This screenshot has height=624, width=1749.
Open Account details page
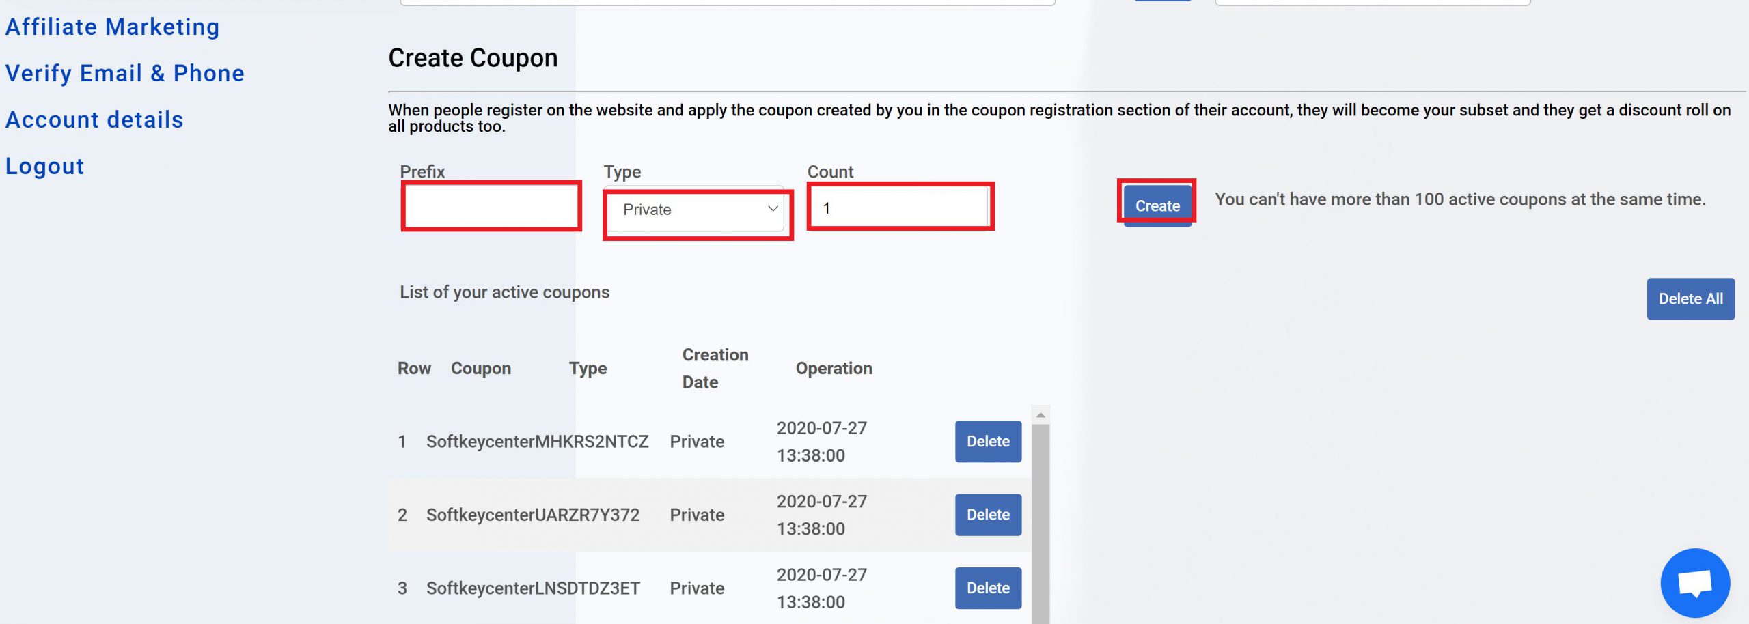click(94, 120)
